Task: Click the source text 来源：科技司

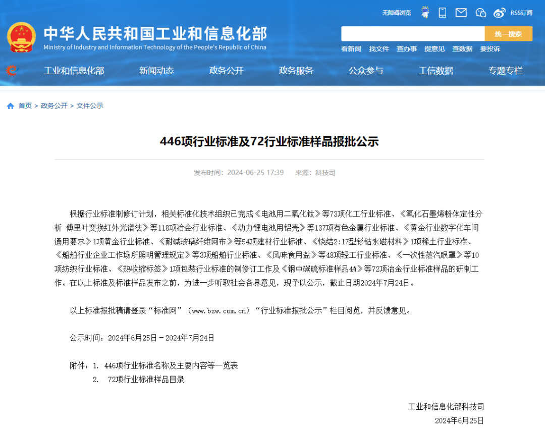Action: tap(315, 173)
